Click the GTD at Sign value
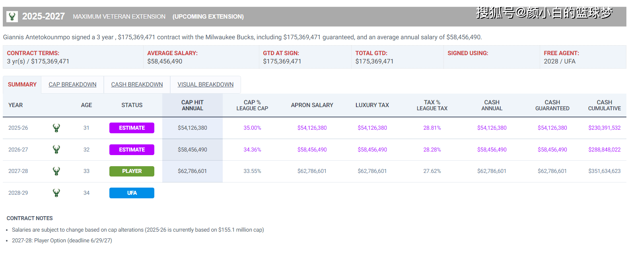 (x=282, y=61)
